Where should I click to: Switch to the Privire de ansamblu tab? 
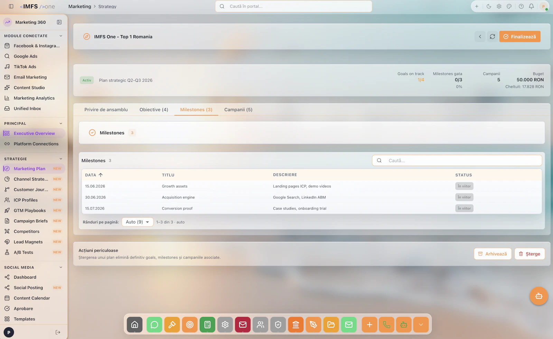pos(106,110)
